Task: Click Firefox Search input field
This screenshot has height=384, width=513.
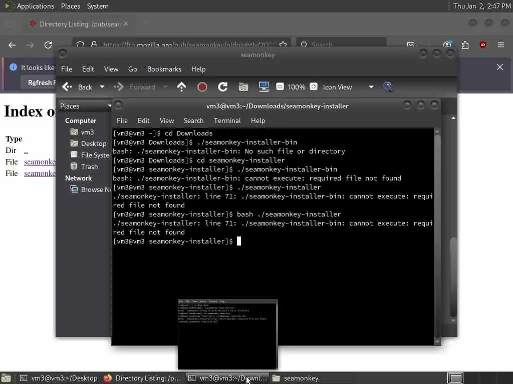Action: (x=342, y=44)
